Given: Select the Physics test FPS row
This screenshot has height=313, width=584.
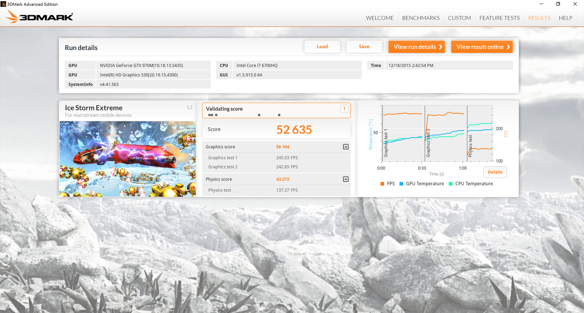Looking at the screenshot, I should [276, 190].
